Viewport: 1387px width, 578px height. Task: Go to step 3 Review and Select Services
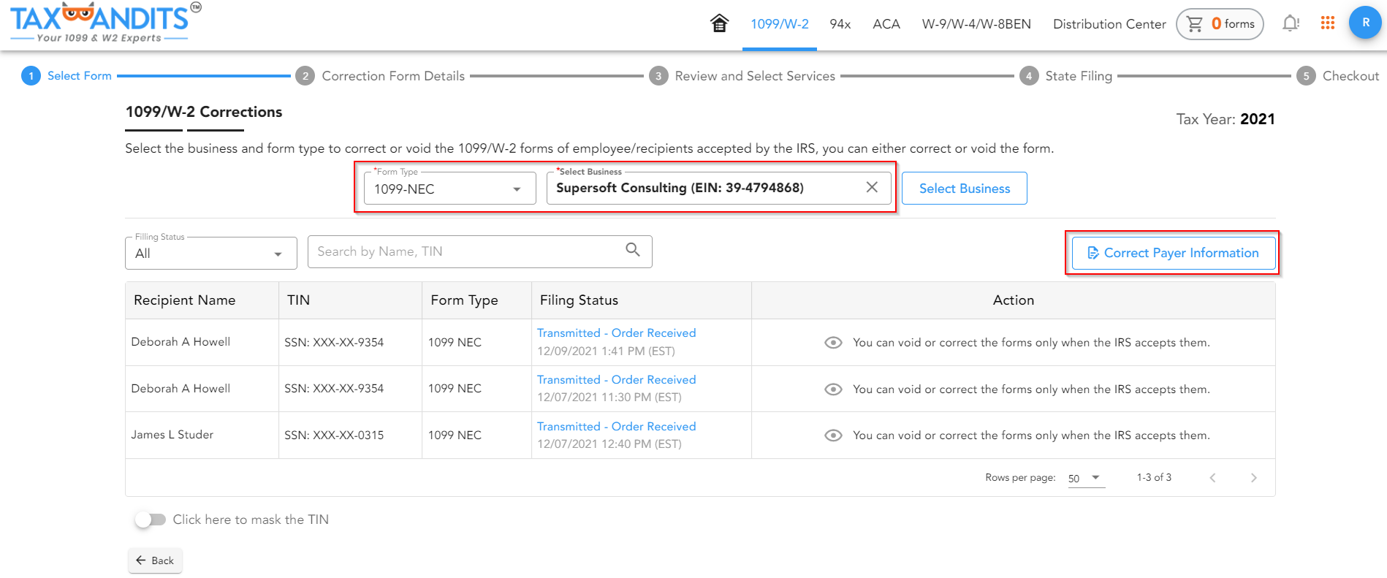click(742, 76)
